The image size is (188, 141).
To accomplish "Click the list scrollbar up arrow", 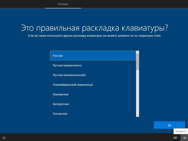I will pos(138,52).
